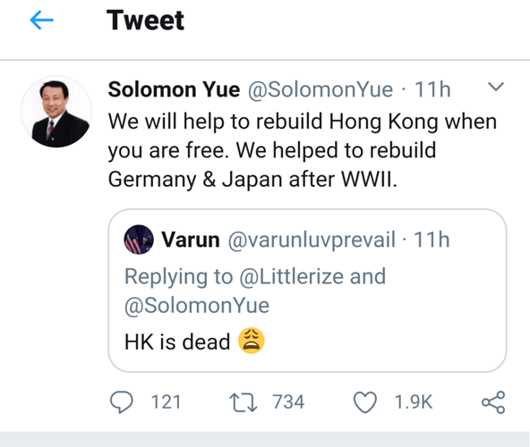The height and width of the screenshot is (447, 530).
Task: Like the tweet with heart icon
Action: click(x=365, y=402)
